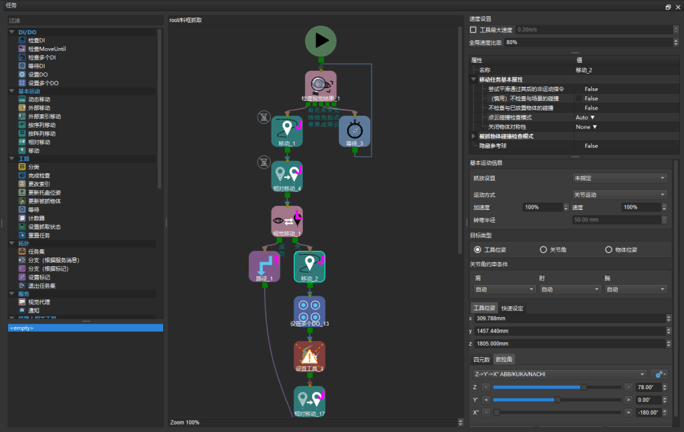The image size is (684, 432).
Task: Open the Z->Y'->X'' Euler convention dropdown
Action: click(x=560, y=374)
